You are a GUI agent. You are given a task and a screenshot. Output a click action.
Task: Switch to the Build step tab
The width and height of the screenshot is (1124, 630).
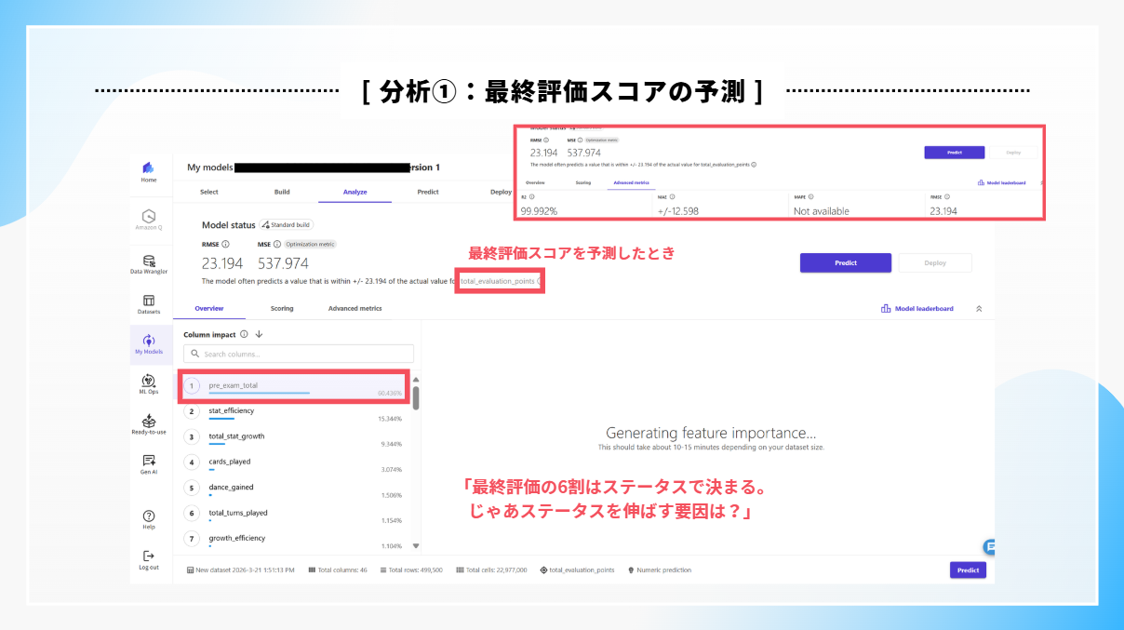click(x=282, y=192)
